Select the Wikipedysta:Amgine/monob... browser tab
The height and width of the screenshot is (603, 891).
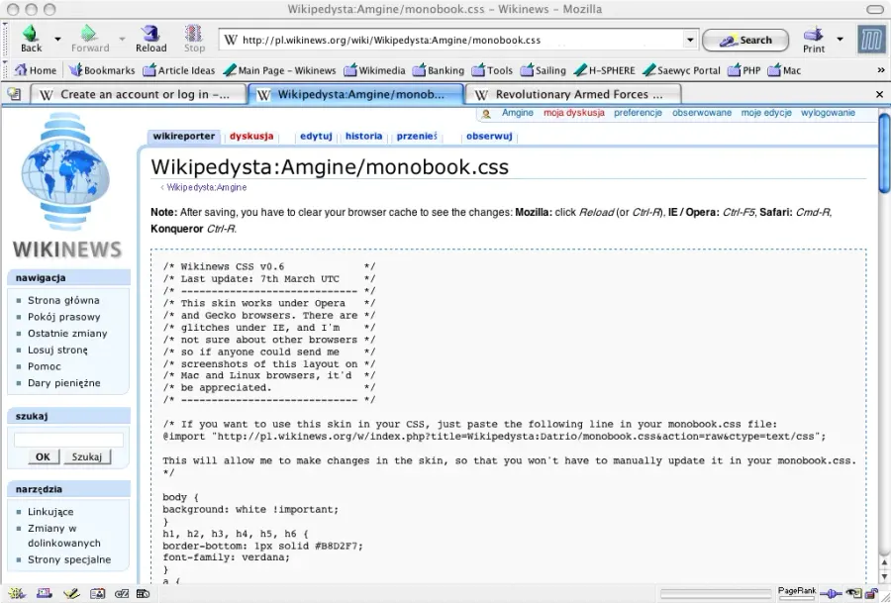[x=356, y=94]
